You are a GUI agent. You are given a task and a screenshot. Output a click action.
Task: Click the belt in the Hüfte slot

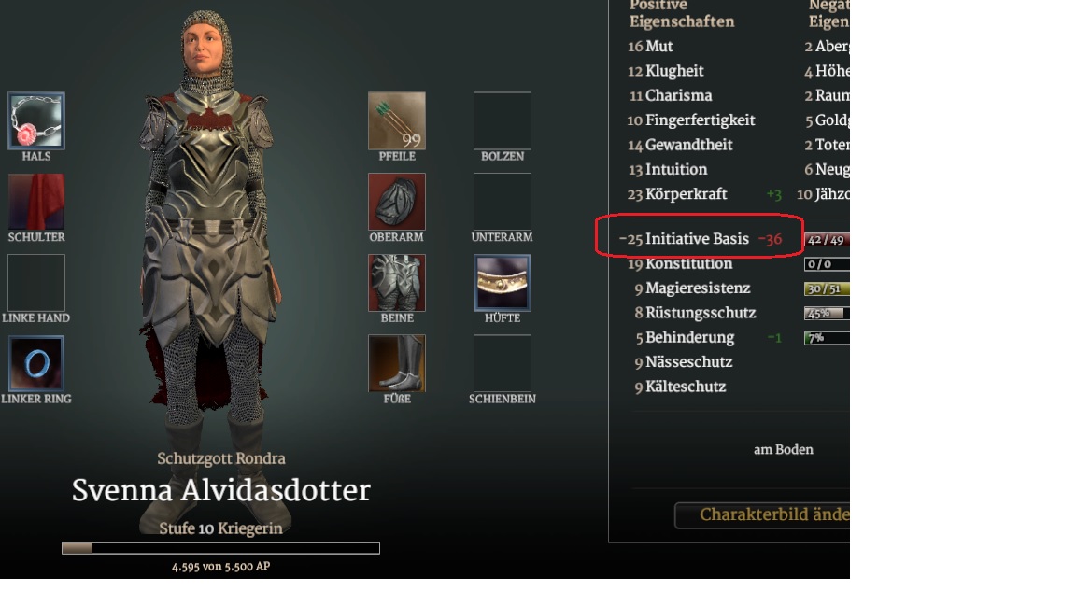[x=503, y=283]
